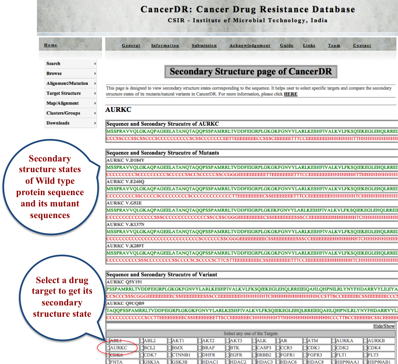Choose the EGFR target option
398x364 pixels.
coord(228,355)
